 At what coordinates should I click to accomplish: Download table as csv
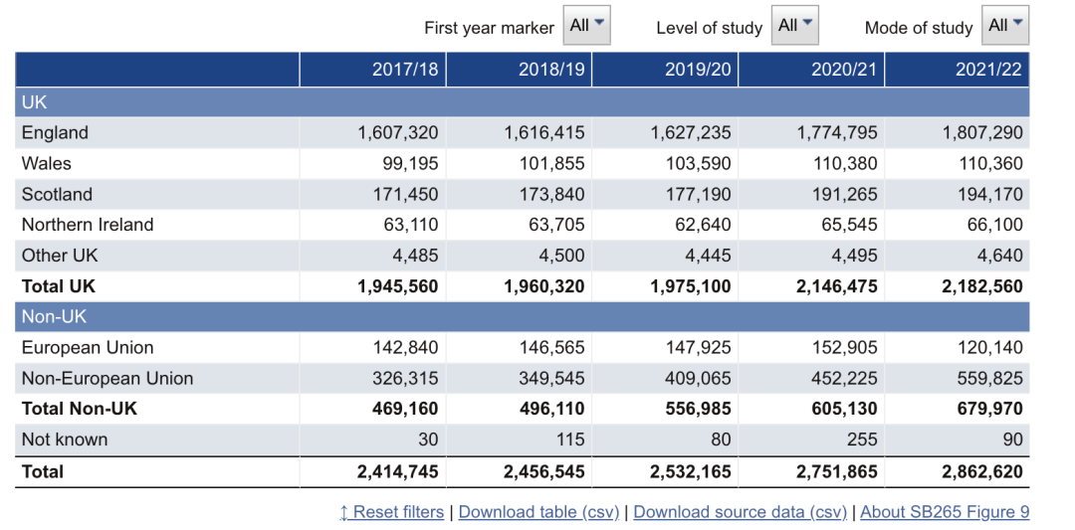coord(538,512)
